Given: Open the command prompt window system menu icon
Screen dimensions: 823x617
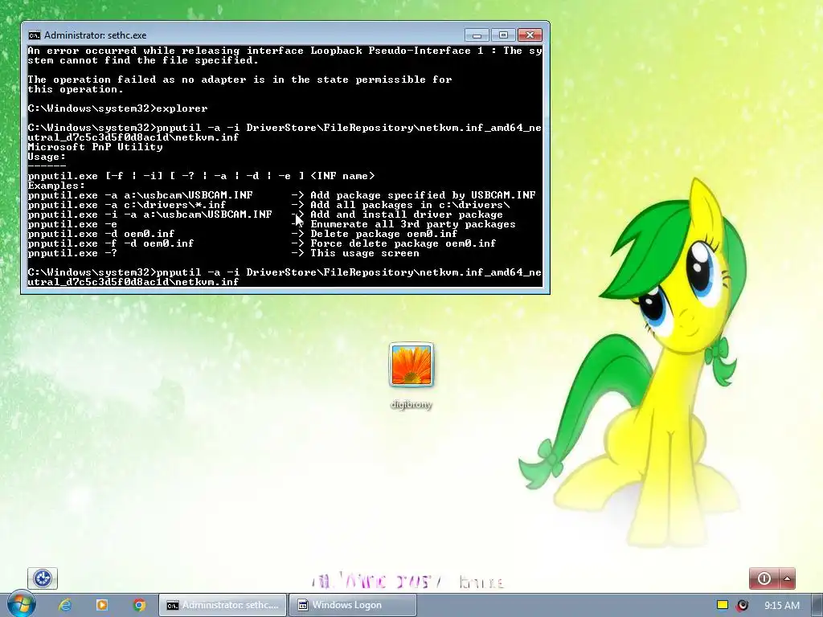Looking at the screenshot, I should [x=34, y=35].
